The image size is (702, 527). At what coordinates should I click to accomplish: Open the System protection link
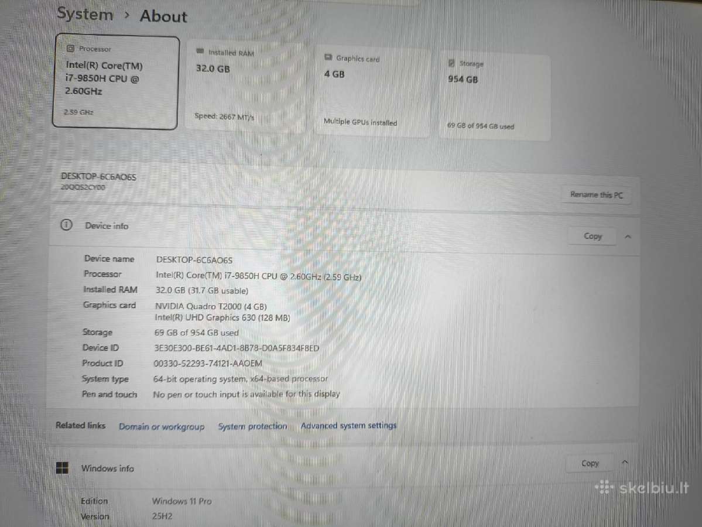(x=252, y=426)
